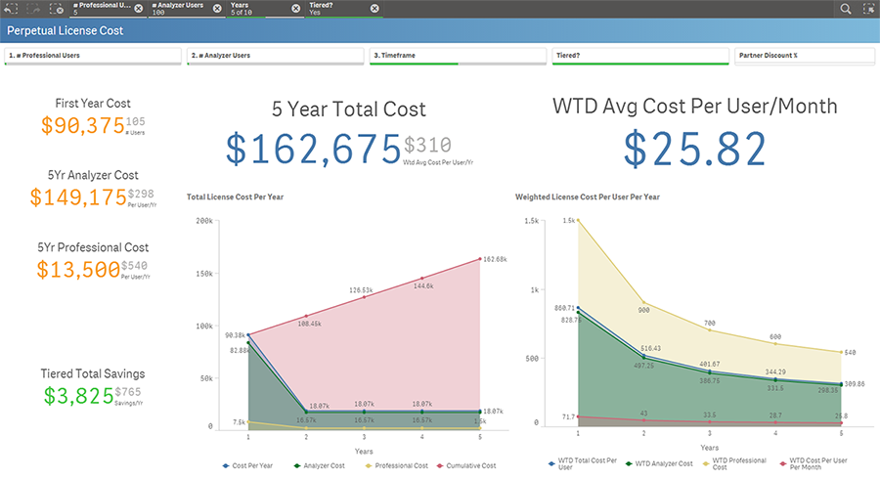
Task: Open the selections tool icon
Action: [869, 9]
